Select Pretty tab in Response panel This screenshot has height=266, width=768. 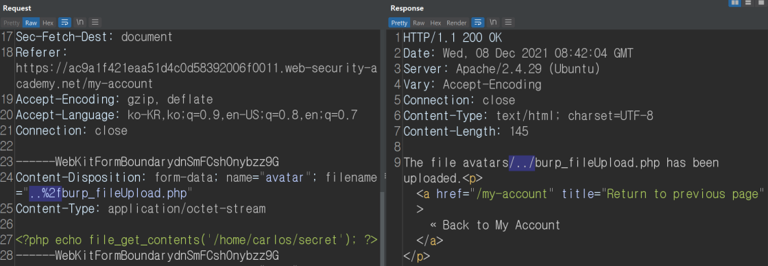[x=399, y=23]
